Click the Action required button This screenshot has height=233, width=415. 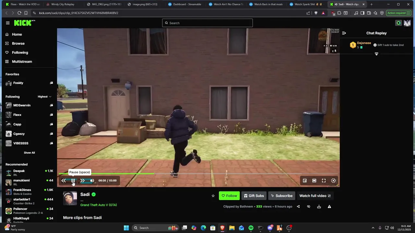(x=398, y=13)
